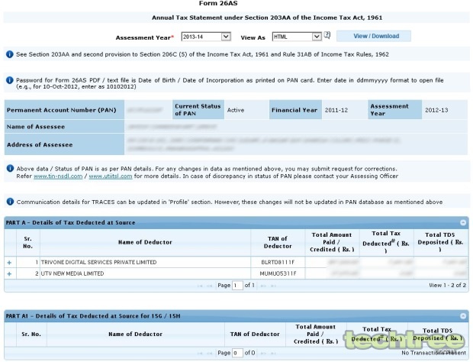Expand the TRIVONE DIGITAL SERVICES row with plus icon
The image size is (473, 362).
9,263
